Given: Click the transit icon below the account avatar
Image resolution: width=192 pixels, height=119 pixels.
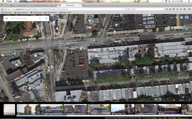Looking at the screenshot, I should (x=187, y=29).
